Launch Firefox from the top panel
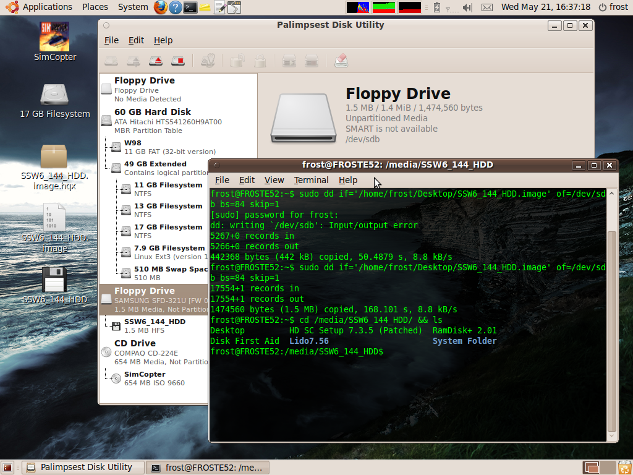633x475 pixels. tap(161, 7)
